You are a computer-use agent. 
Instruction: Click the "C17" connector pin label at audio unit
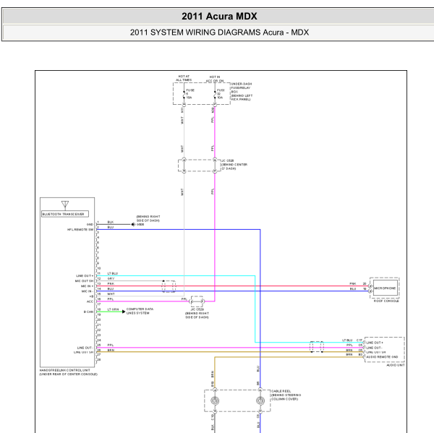click(x=359, y=340)
